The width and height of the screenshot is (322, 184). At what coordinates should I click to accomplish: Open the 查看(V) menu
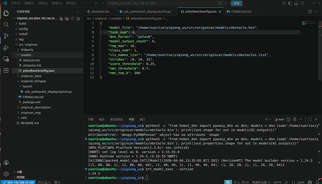pyautogui.click(x=57, y=3)
